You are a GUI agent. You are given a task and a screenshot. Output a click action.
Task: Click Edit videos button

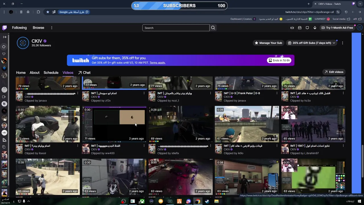coord(334,72)
